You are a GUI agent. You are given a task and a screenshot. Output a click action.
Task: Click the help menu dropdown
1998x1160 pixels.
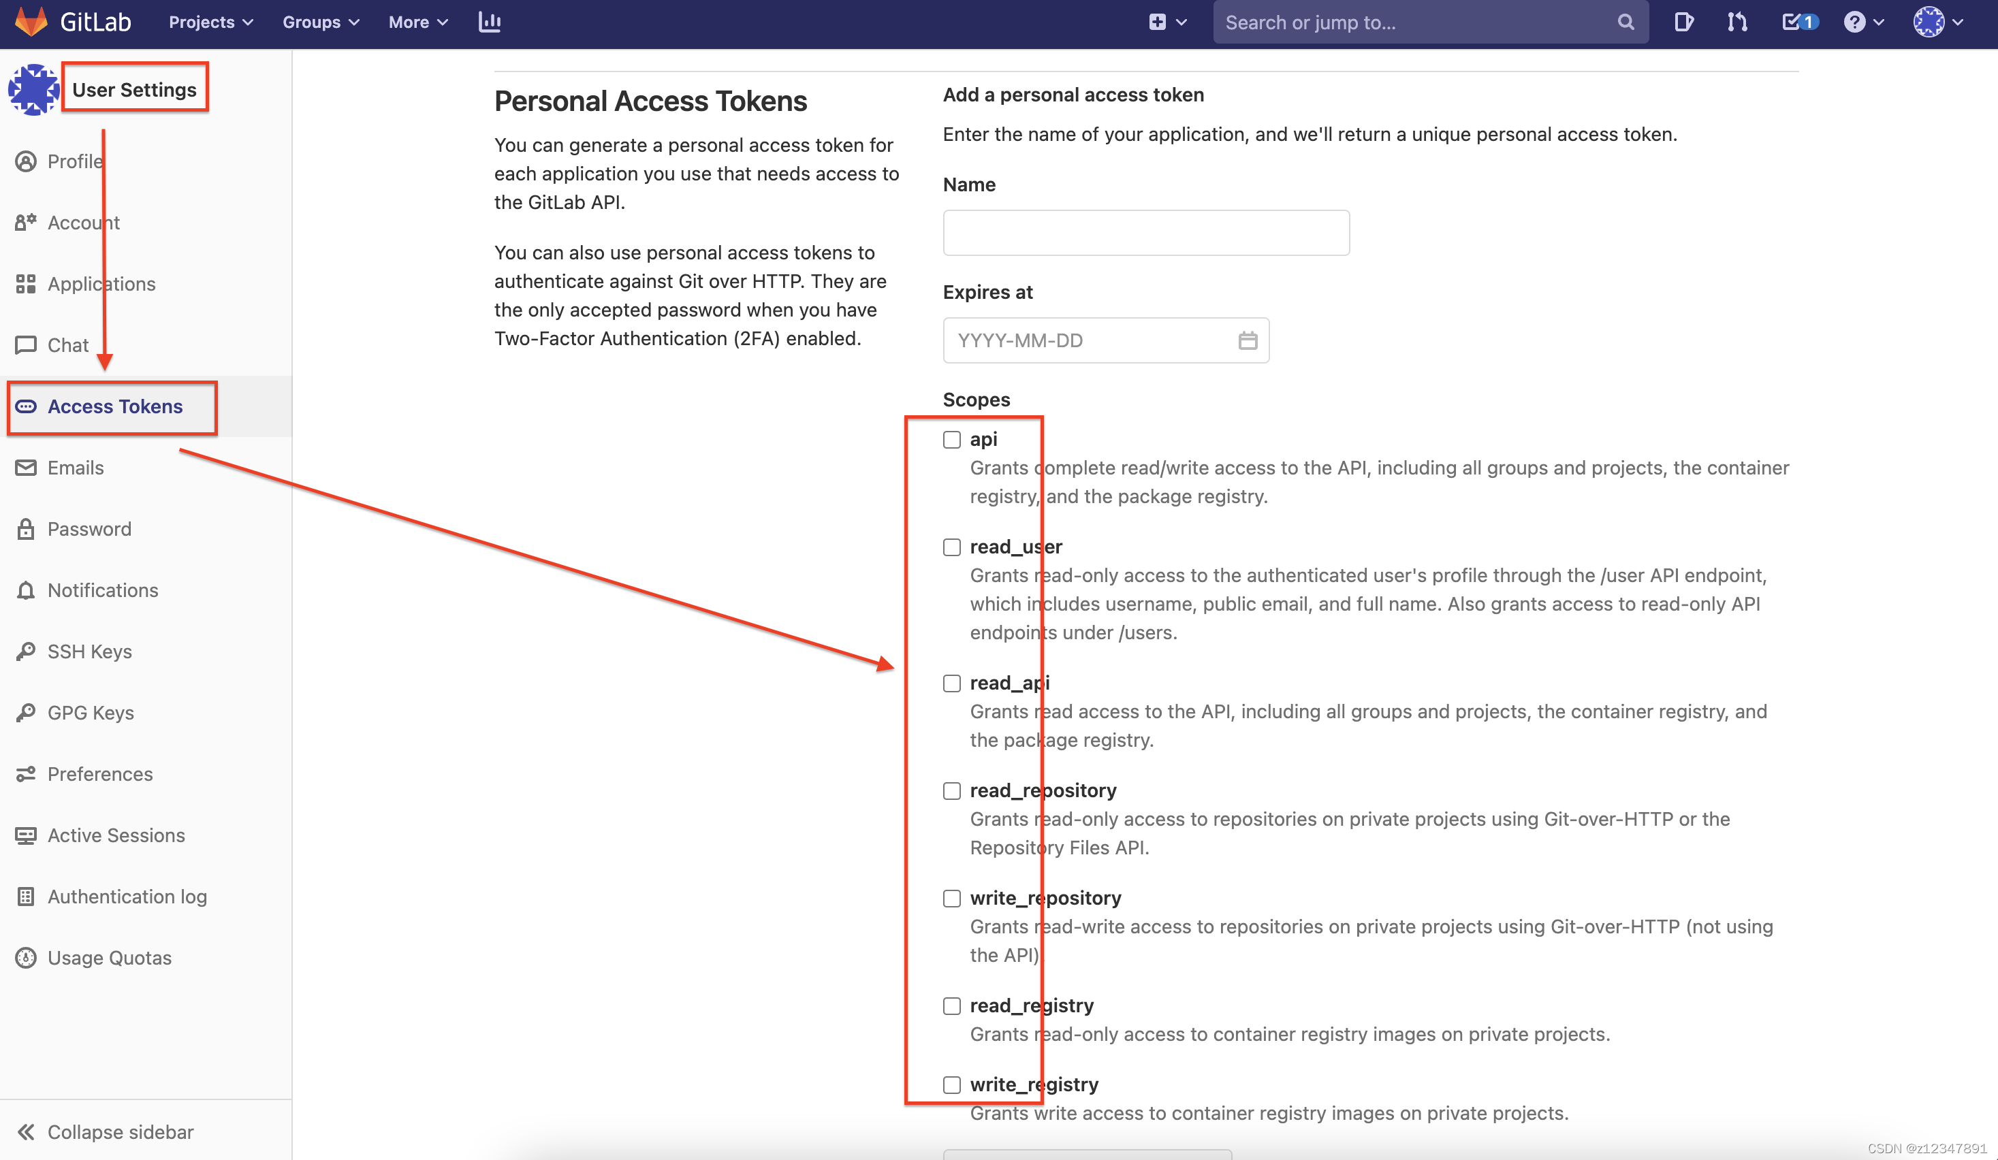[1864, 20]
